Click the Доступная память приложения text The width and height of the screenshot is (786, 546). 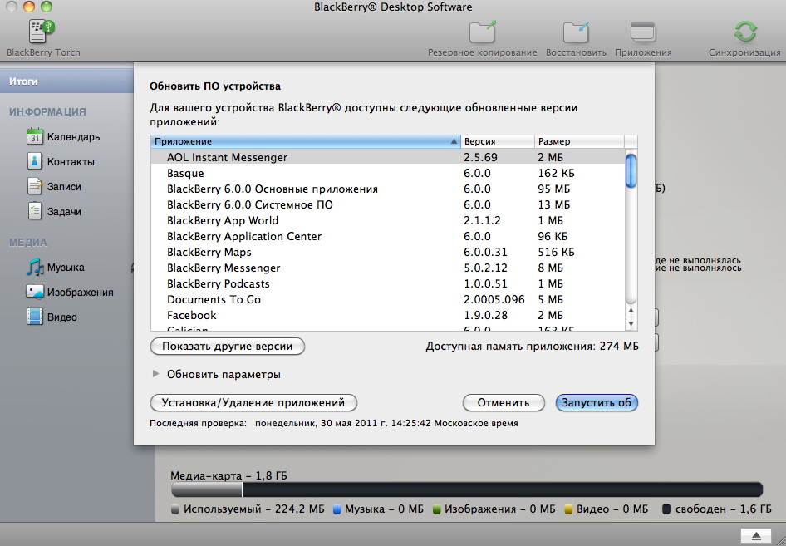tap(533, 347)
